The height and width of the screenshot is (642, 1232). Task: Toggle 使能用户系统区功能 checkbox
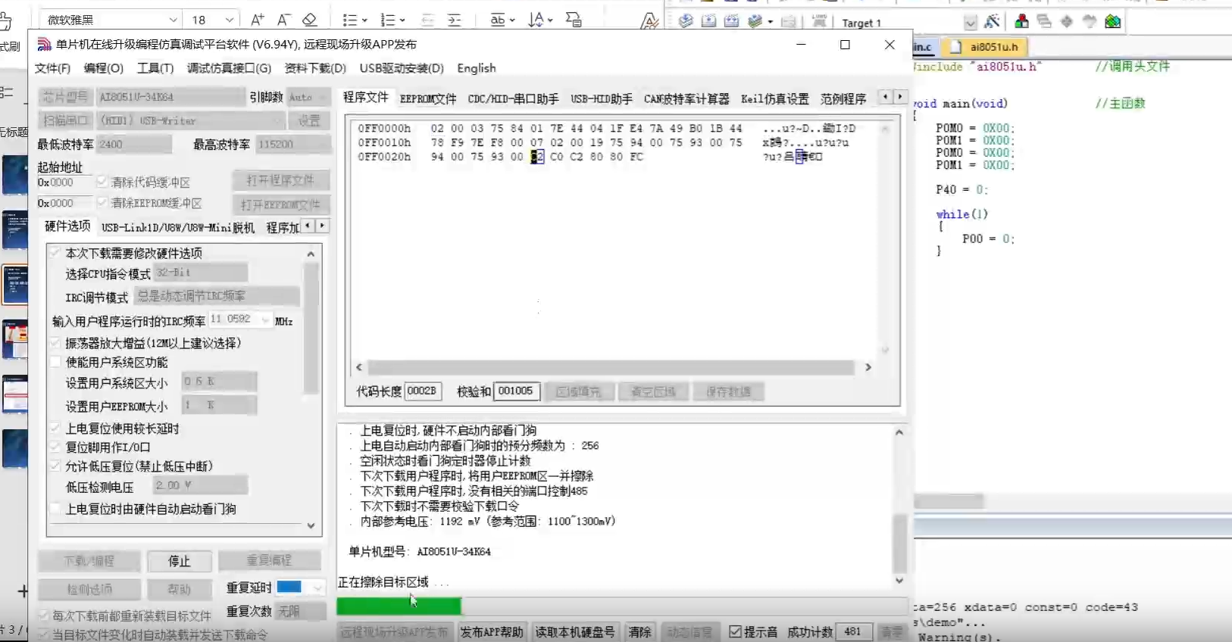55,362
